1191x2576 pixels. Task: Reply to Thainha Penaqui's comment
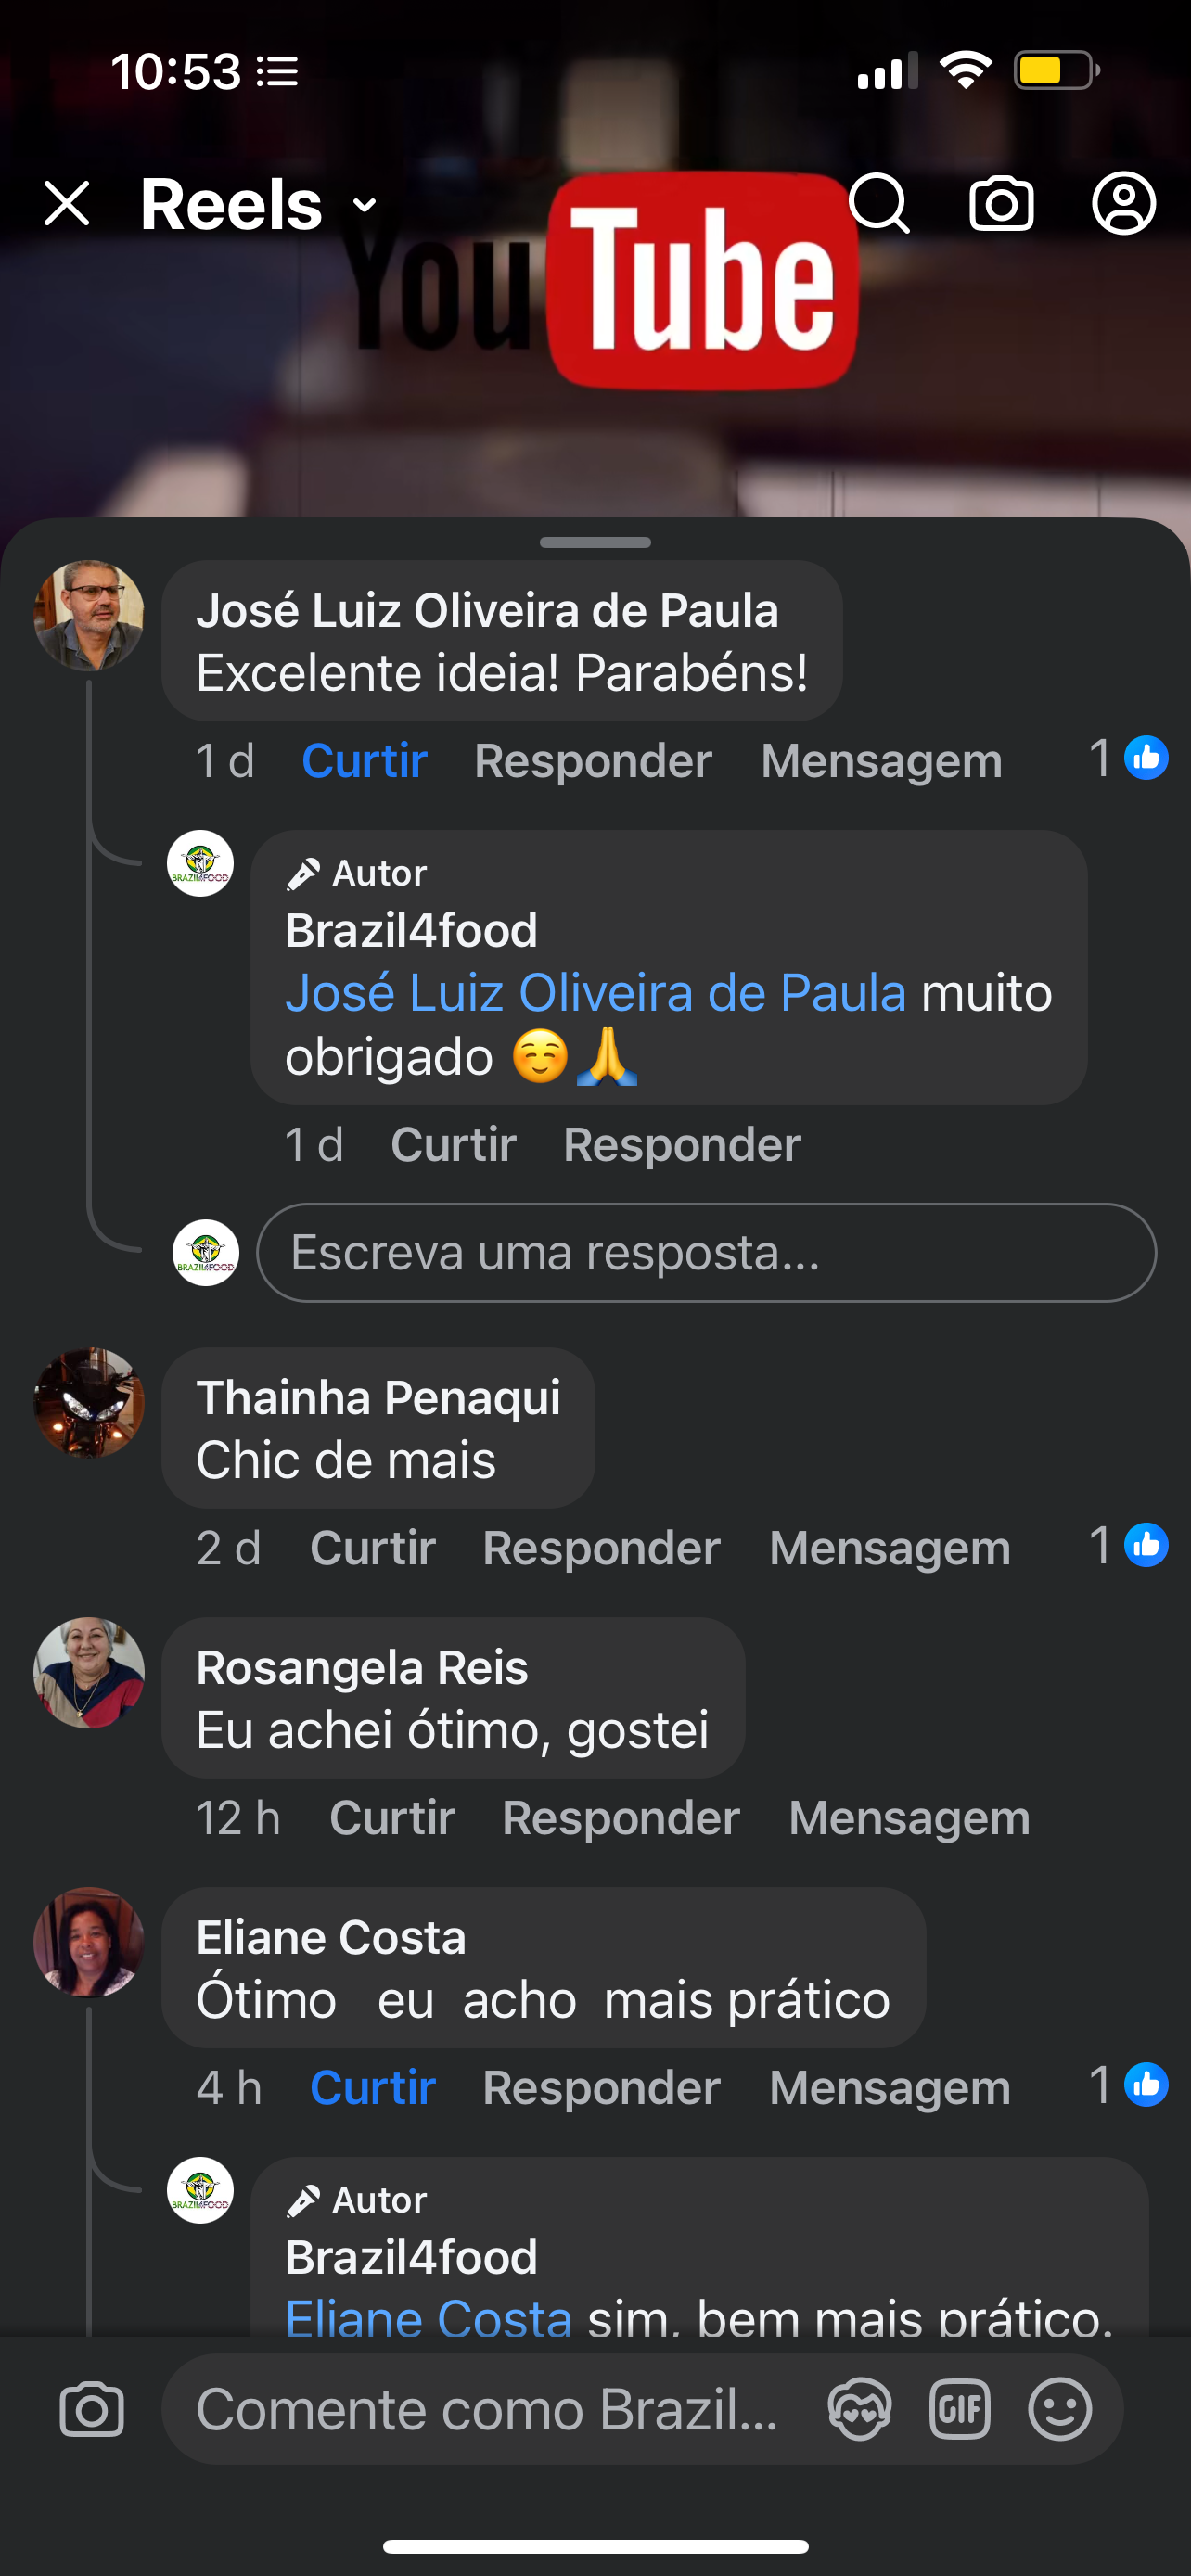click(601, 1548)
